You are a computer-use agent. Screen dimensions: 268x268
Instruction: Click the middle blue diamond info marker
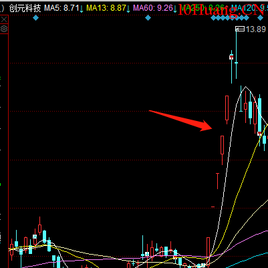[x=148, y=18]
